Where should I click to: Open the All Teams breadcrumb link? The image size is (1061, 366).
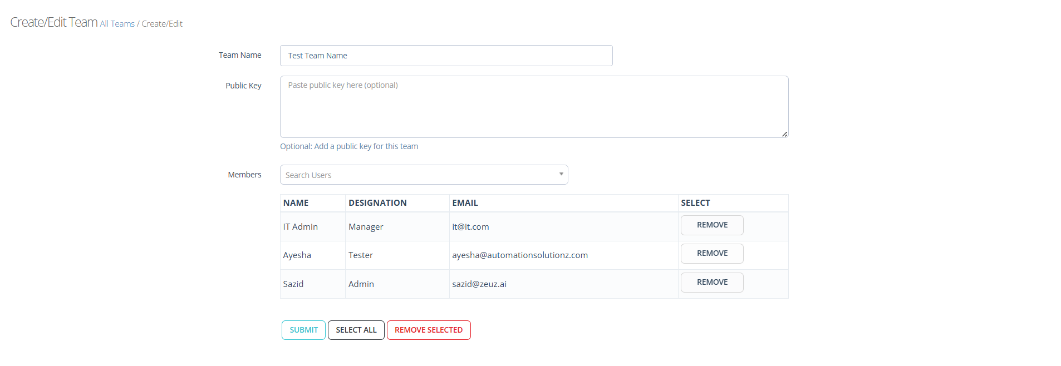coord(117,24)
